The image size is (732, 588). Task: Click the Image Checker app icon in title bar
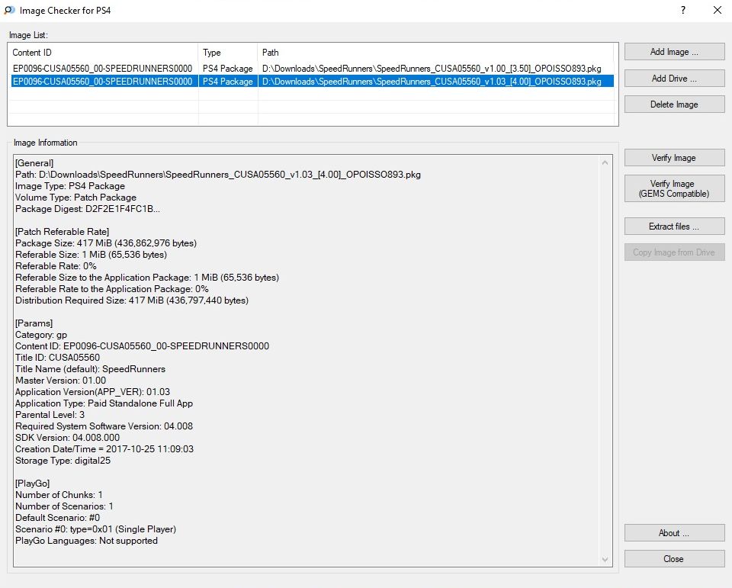(x=9, y=11)
